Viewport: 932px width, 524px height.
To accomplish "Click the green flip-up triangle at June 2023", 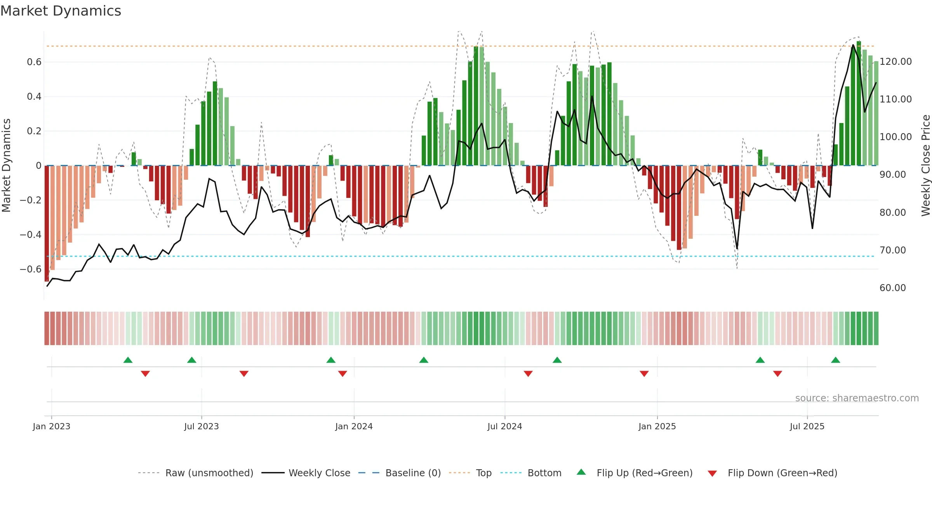I will click(x=192, y=360).
